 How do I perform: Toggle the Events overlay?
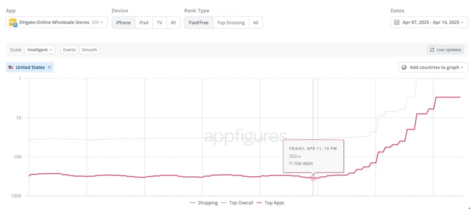[69, 50]
